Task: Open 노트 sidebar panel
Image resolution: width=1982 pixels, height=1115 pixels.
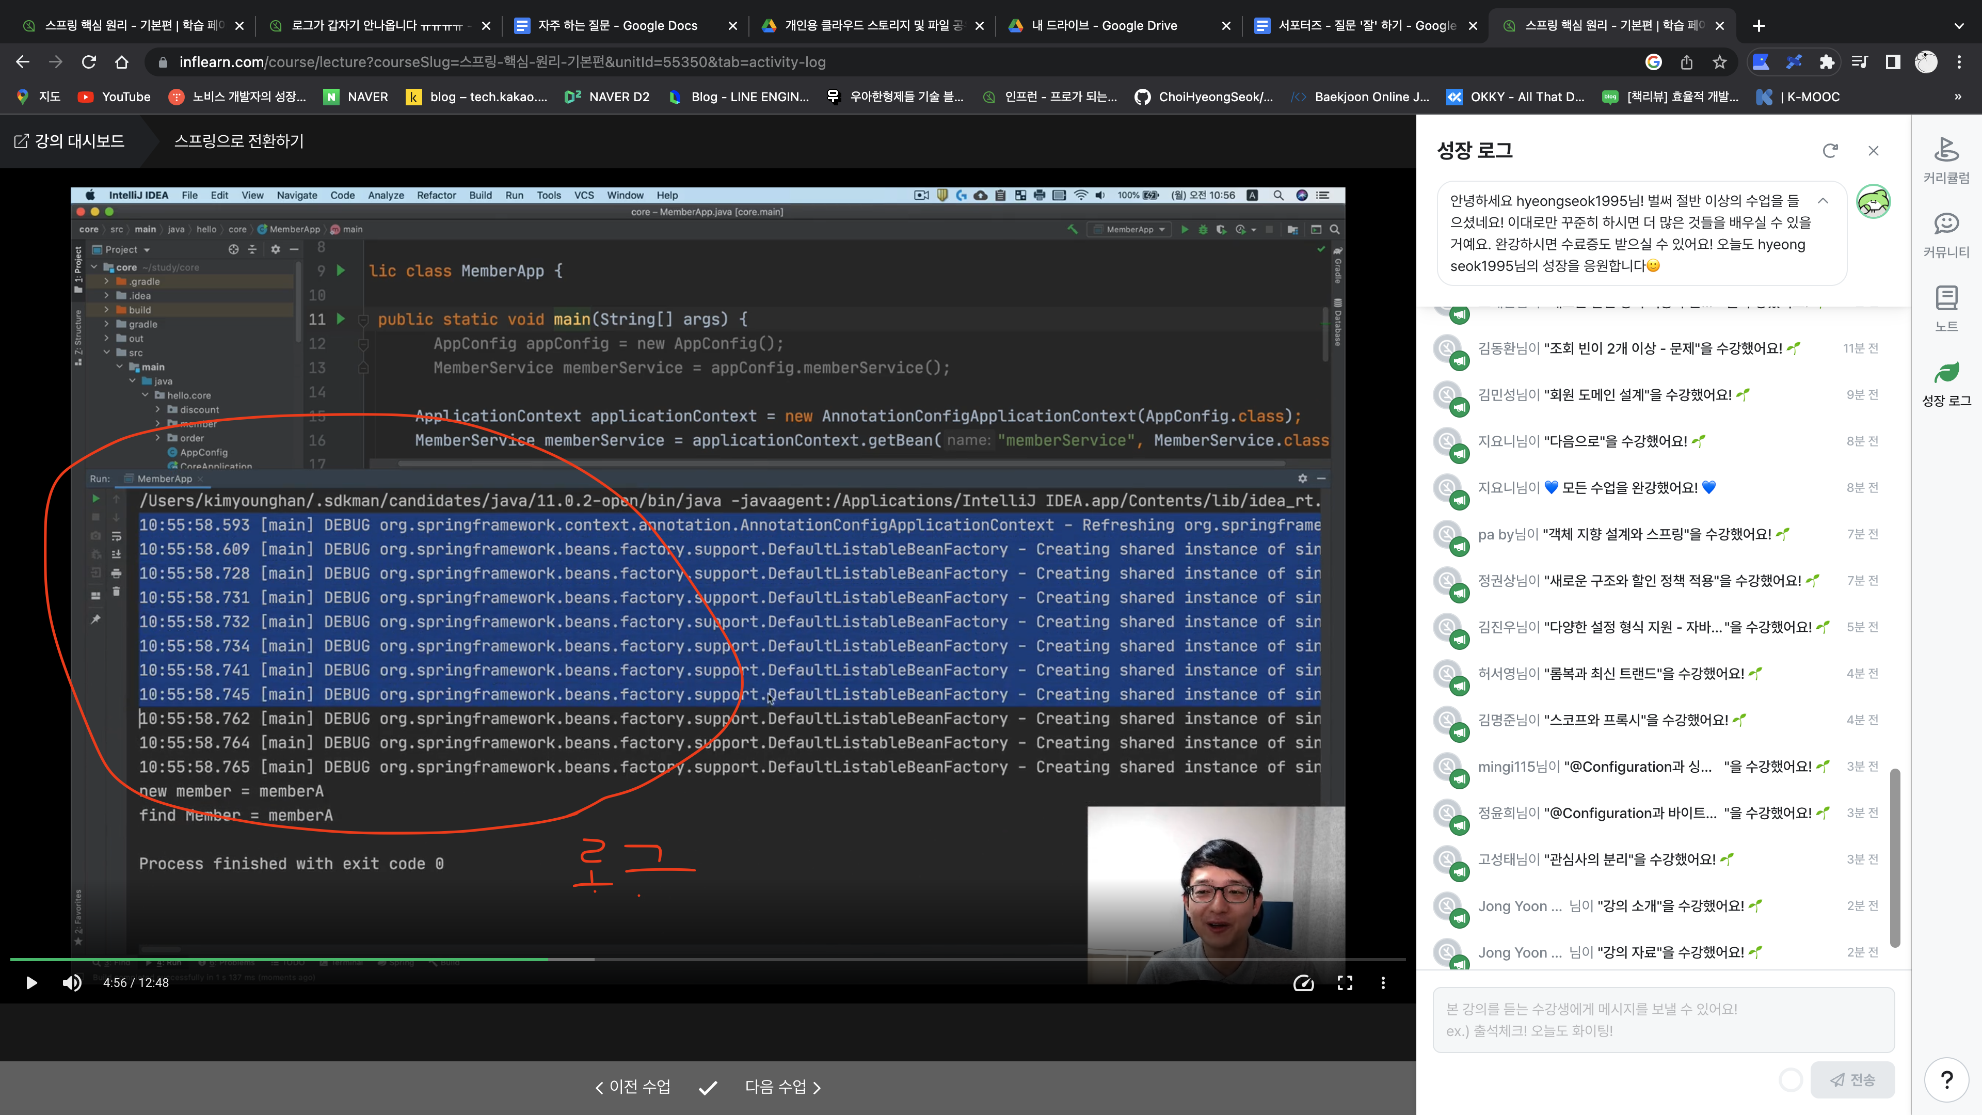Action: pos(1946,309)
